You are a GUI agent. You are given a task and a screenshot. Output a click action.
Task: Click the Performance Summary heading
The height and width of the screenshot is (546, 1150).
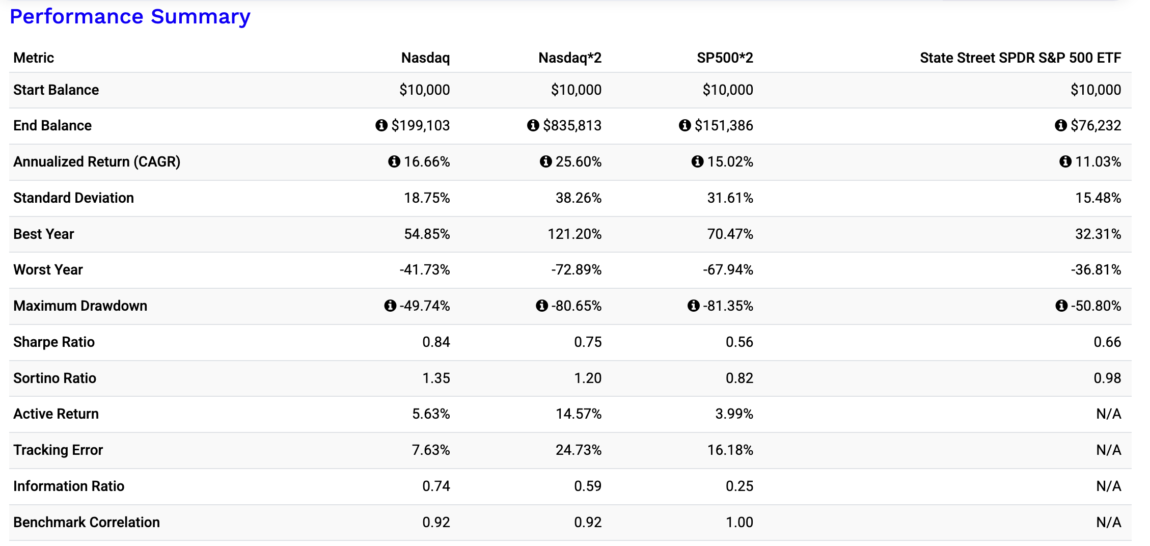(130, 17)
